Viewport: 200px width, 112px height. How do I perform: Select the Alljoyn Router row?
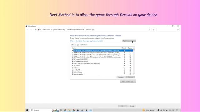(102, 72)
